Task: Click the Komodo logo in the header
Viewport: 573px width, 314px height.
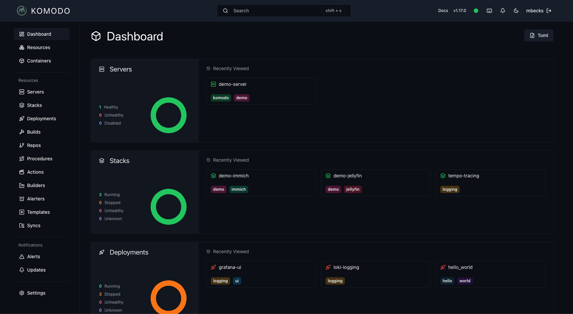Action: point(43,10)
